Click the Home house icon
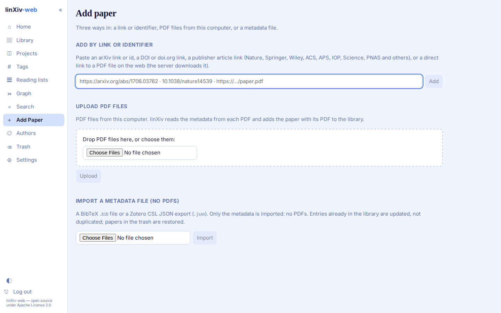The height and width of the screenshot is (313, 501). pyautogui.click(x=9, y=27)
